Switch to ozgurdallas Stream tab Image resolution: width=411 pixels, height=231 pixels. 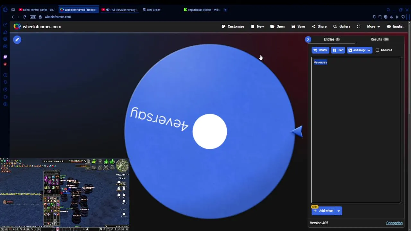202,10
